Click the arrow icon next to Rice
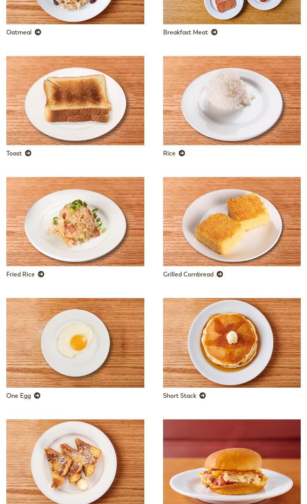307x504 pixels. coord(182,153)
